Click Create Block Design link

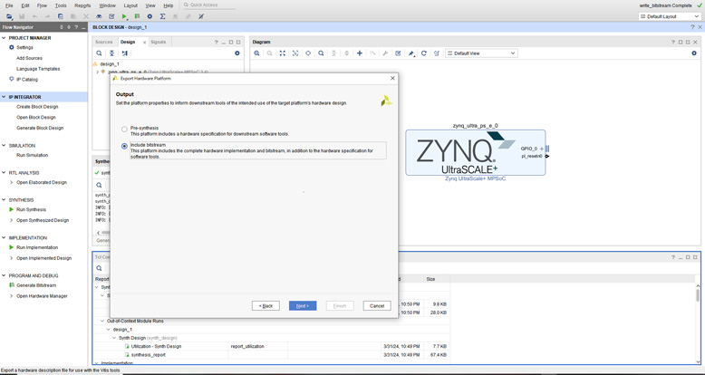(37, 107)
